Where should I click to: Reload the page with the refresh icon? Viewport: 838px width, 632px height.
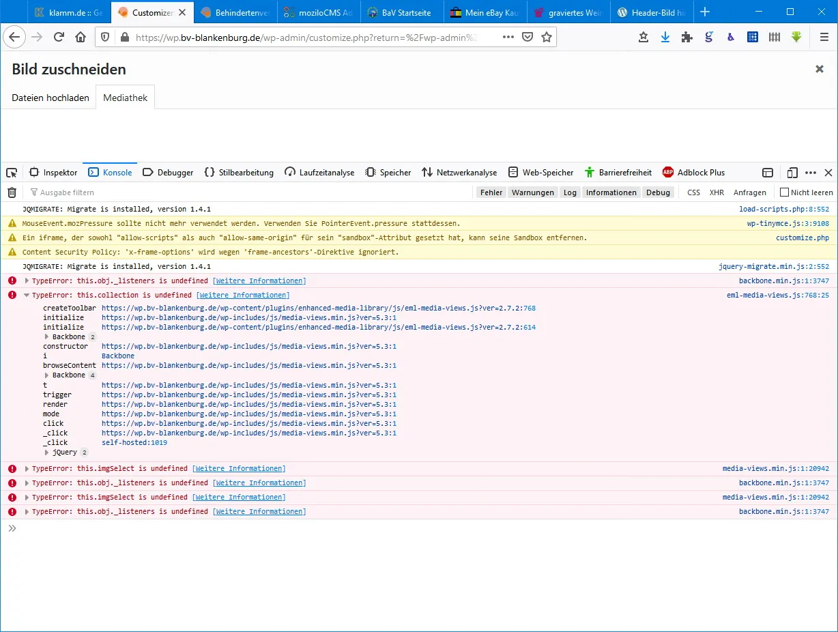point(59,38)
